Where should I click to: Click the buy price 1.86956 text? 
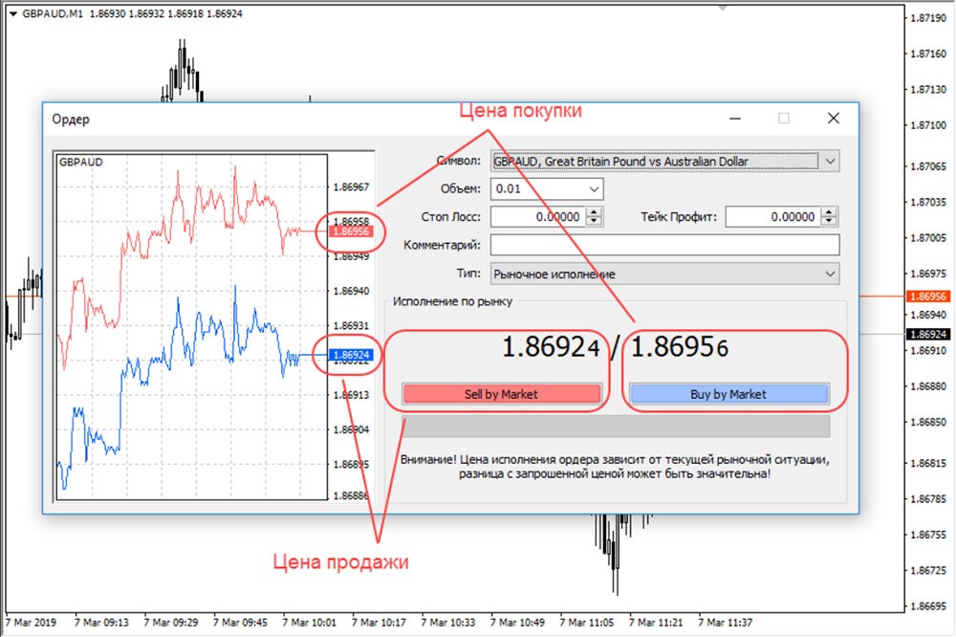(680, 348)
